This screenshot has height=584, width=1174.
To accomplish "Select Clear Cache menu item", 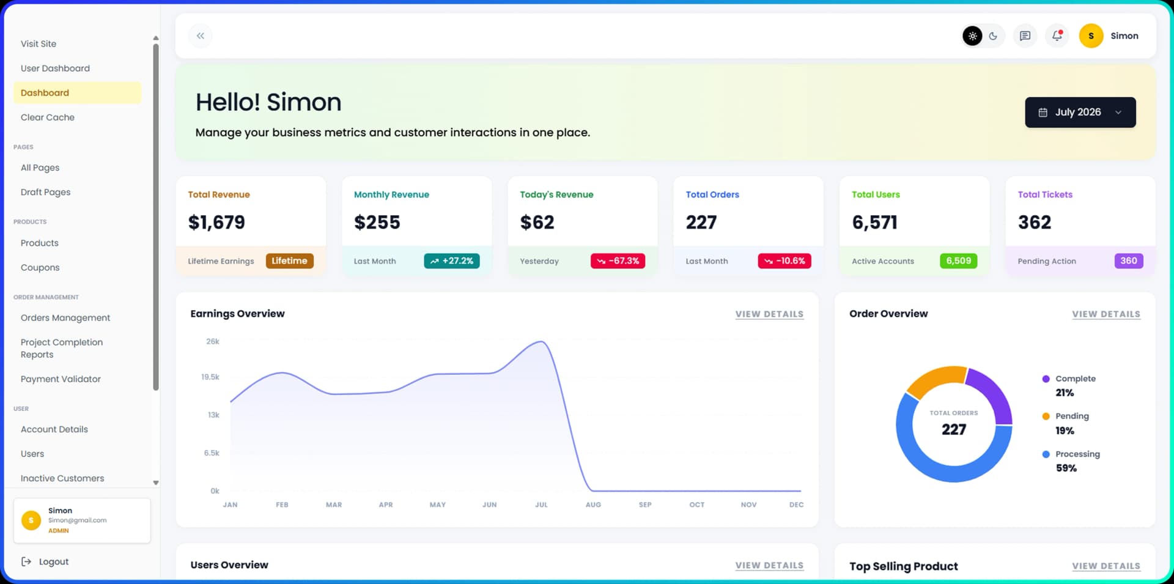I will click(48, 117).
